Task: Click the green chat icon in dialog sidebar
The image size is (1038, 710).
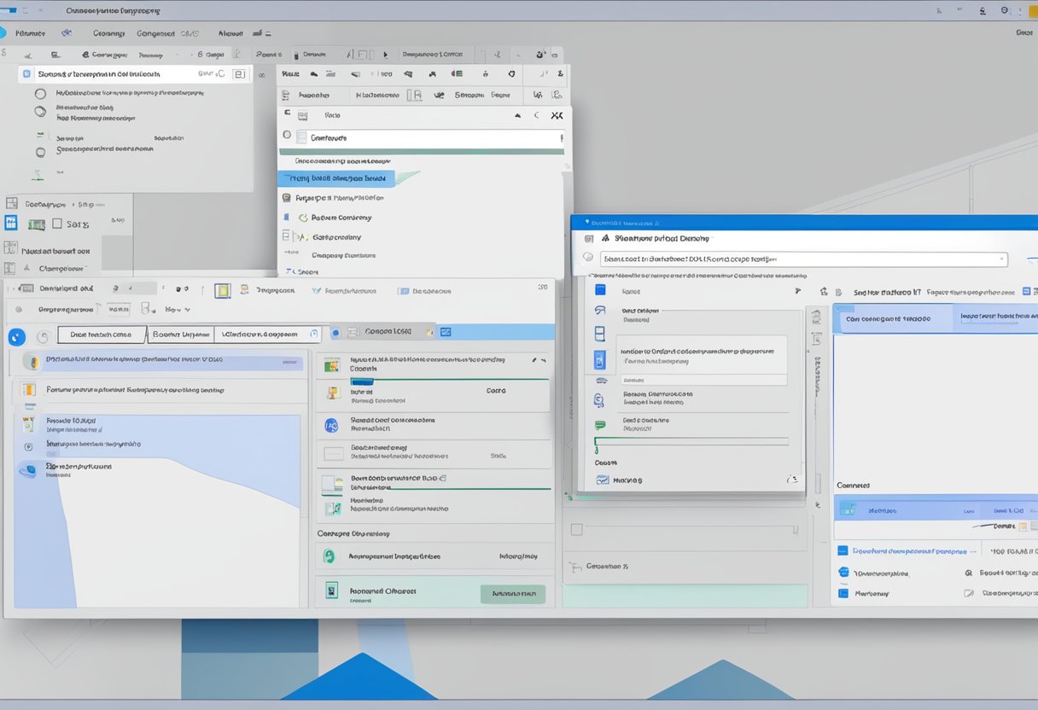Action: click(599, 424)
